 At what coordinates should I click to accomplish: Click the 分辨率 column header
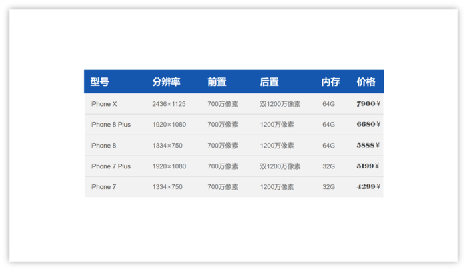167,82
